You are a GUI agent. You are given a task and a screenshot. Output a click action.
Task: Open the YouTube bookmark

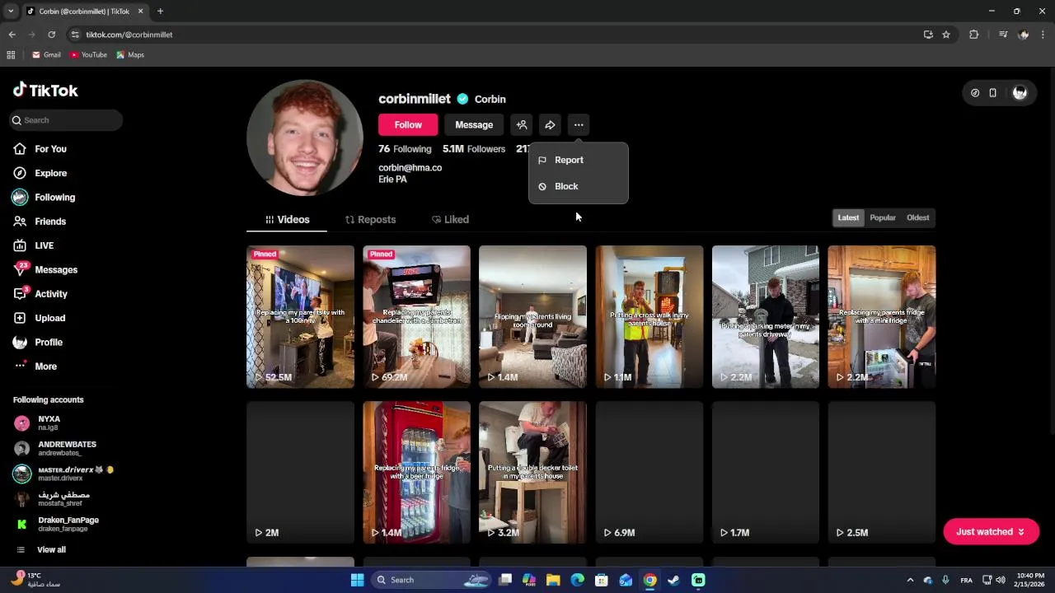click(x=88, y=55)
